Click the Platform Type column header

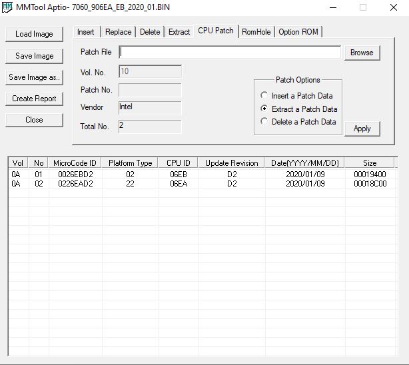pyautogui.click(x=130, y=163)
